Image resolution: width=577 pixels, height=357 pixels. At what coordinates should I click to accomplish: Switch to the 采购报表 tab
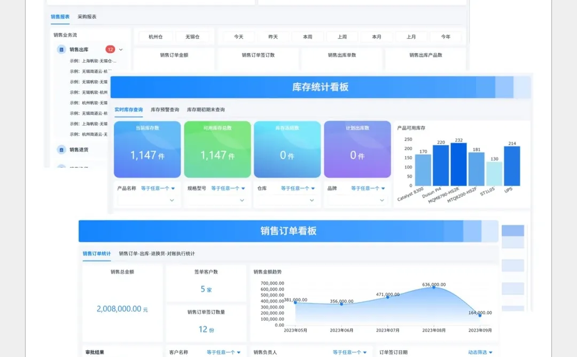(87, 18)
